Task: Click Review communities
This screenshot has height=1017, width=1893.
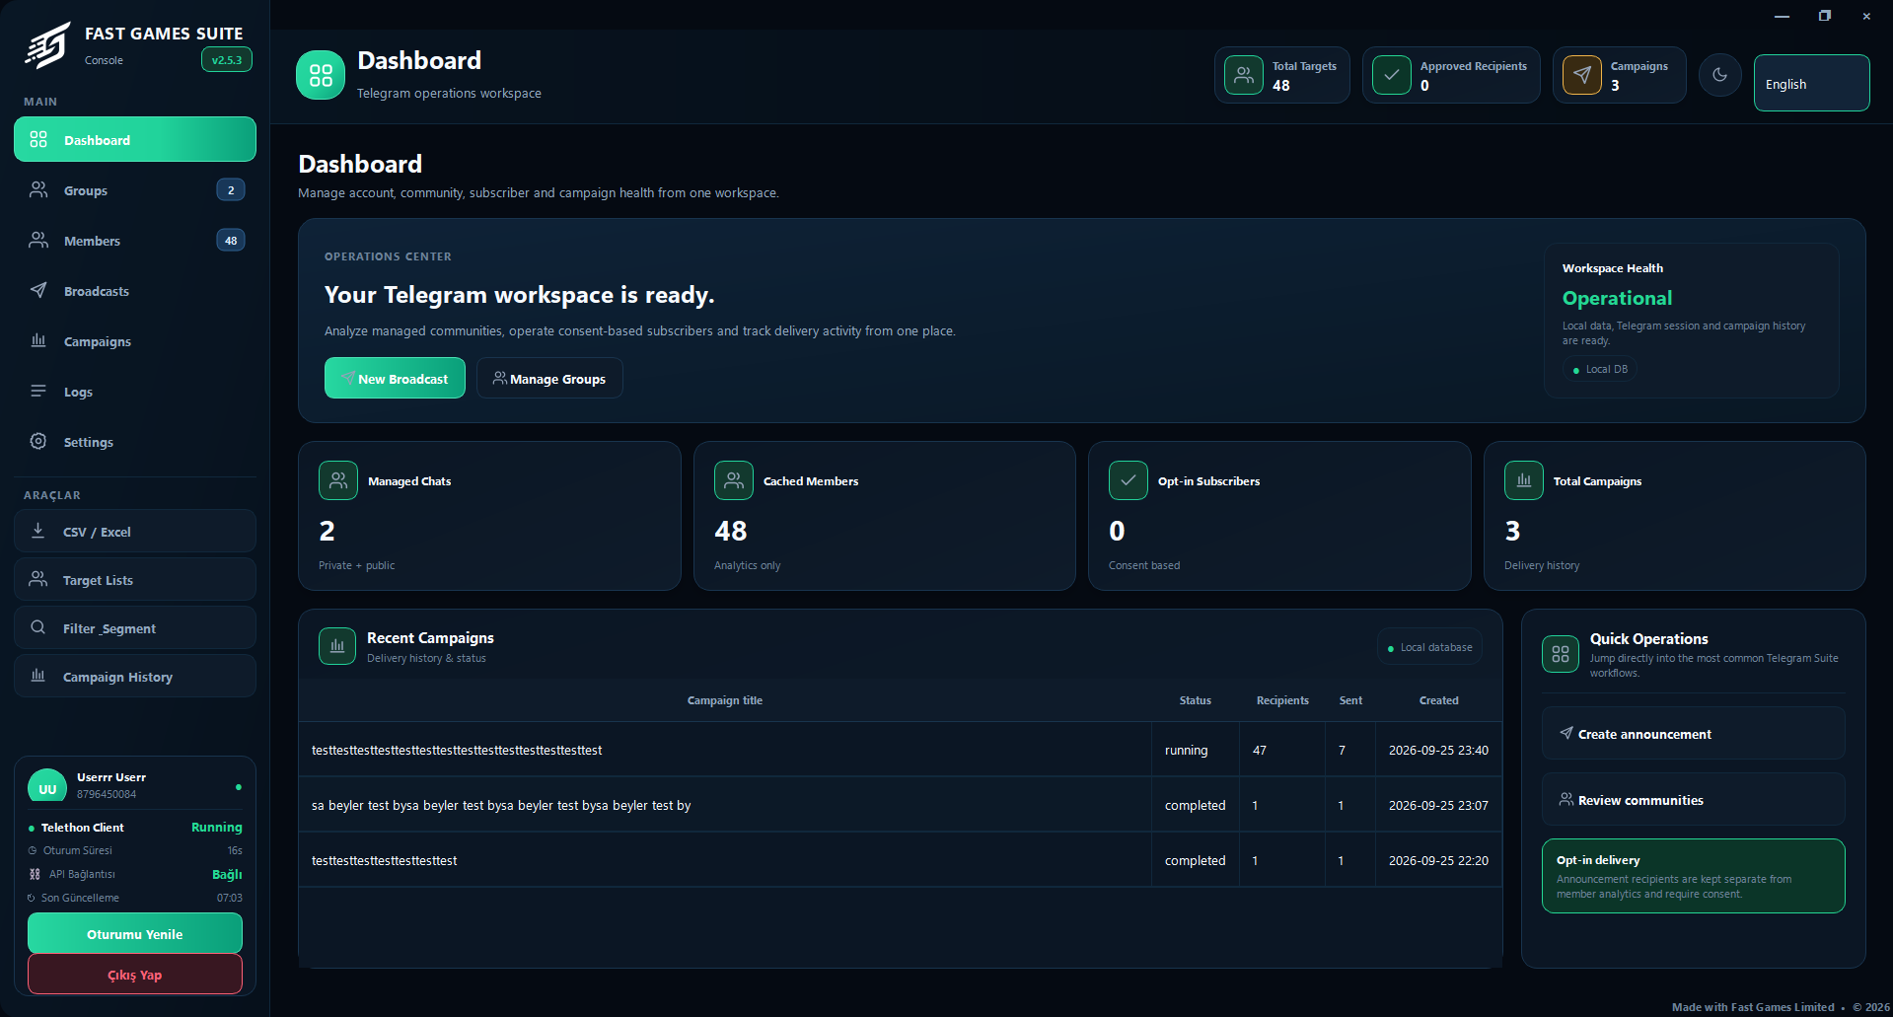Action: [1693, 799]
